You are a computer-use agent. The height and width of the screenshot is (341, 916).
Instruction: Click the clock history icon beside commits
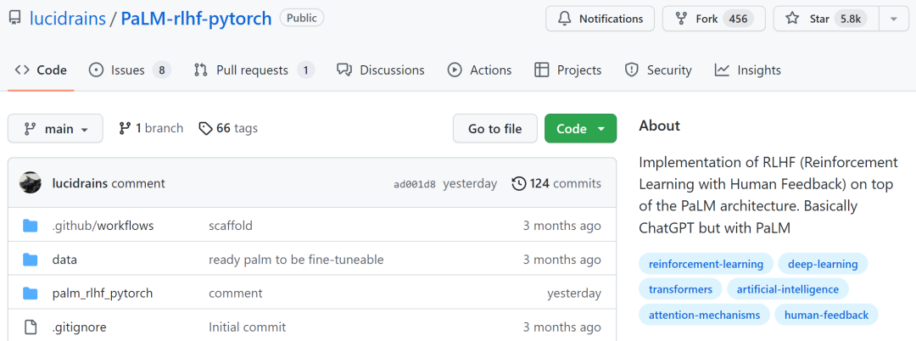pyautogui.click(x=519, y=183)
